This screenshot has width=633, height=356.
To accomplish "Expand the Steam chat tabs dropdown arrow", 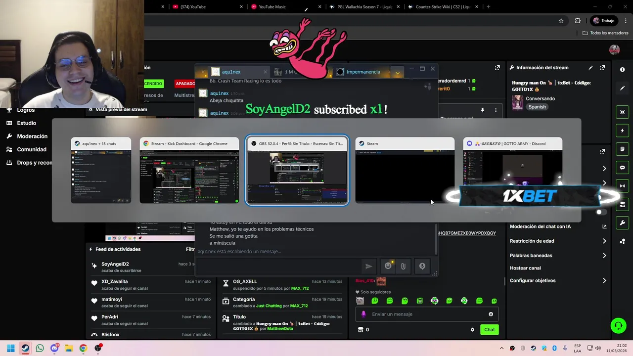I will [x=397, y=72].
